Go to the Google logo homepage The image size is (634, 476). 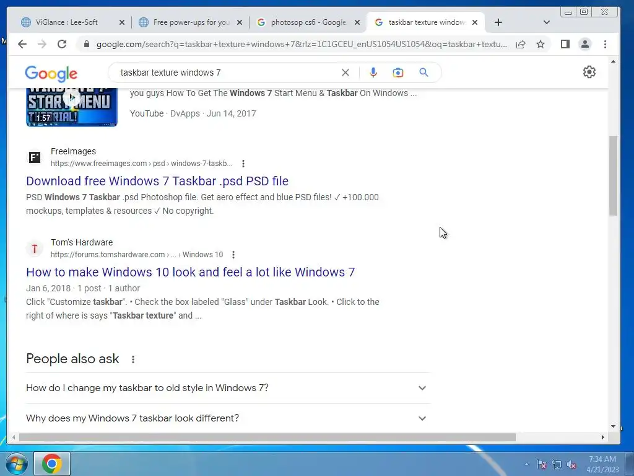(51, 73)
